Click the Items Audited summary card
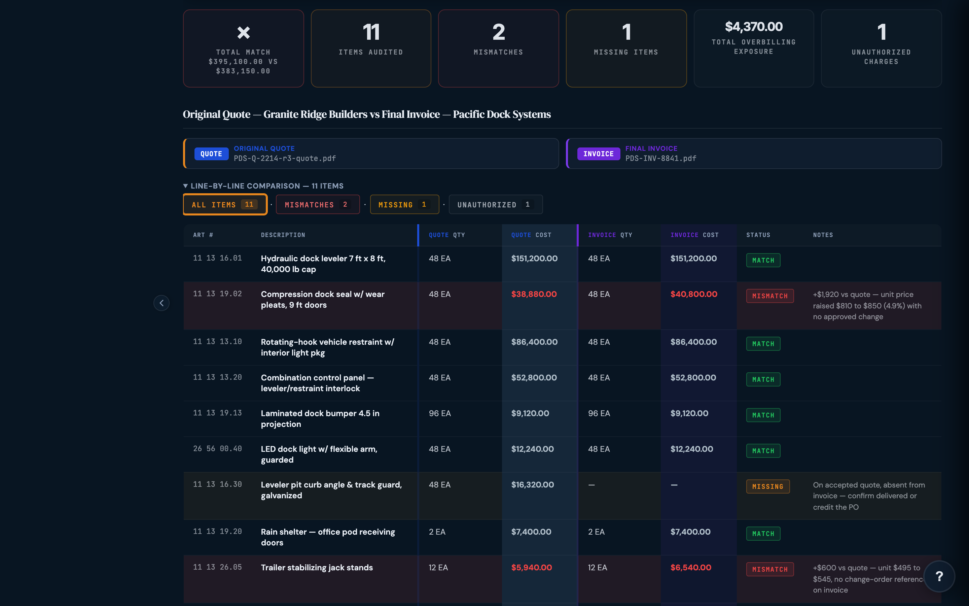Viewport: 969px width, 606px height. coord(371,48)
